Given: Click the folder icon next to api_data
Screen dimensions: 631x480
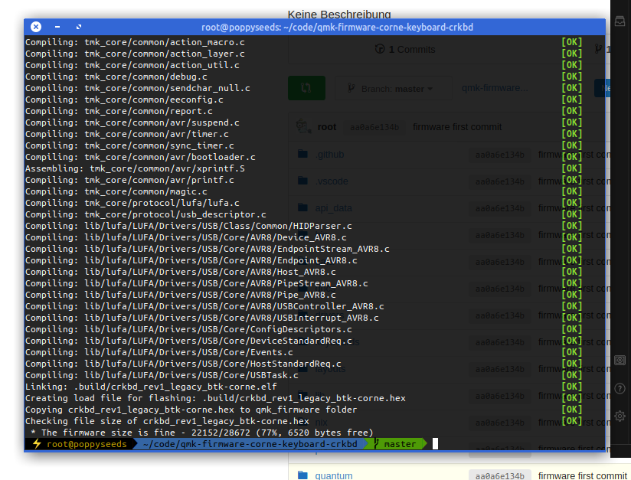Looking at the screenshot, I should coord(302,207).
